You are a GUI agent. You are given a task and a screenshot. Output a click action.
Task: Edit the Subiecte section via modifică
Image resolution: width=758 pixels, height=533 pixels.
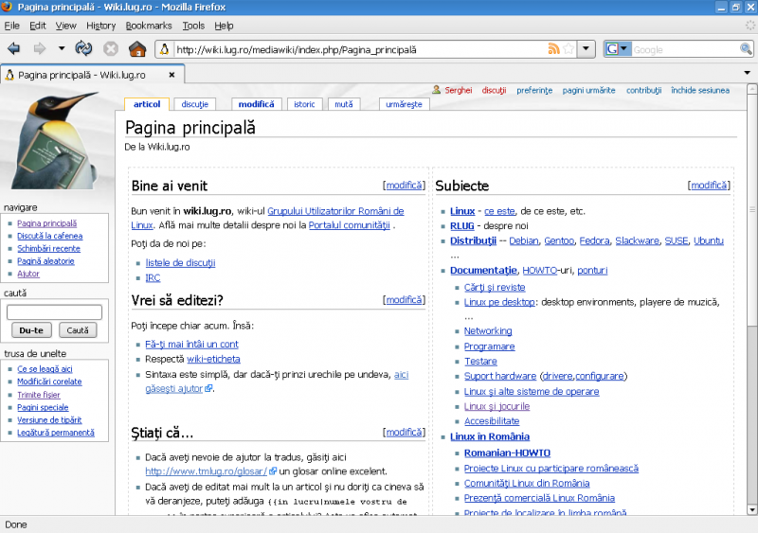click(x=709, y=185)
